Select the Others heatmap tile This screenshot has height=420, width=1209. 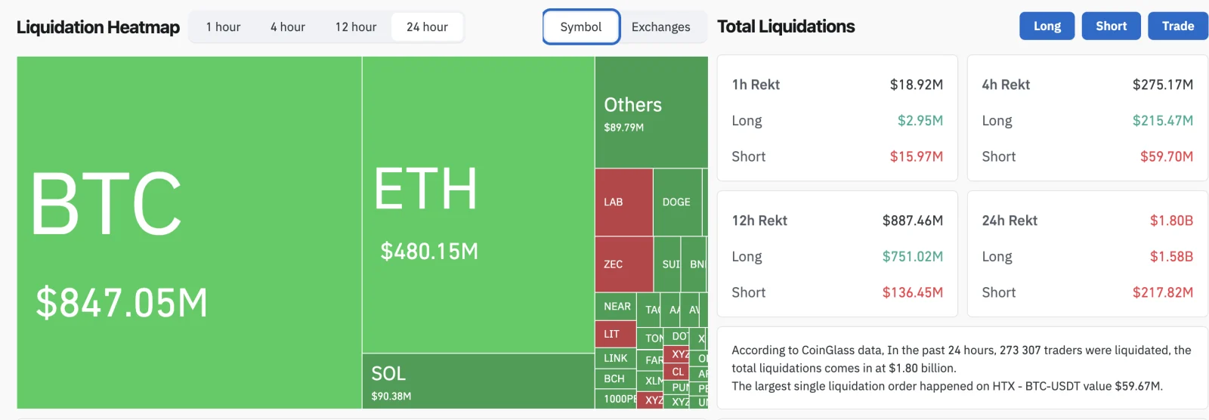tap(651, 112)
